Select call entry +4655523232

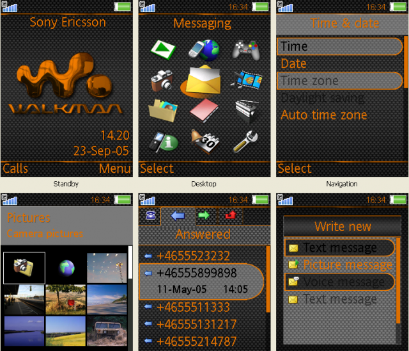[202, 256]
